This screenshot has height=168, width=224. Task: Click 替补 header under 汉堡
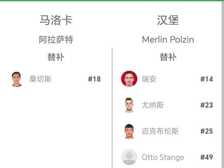(168, 57)
